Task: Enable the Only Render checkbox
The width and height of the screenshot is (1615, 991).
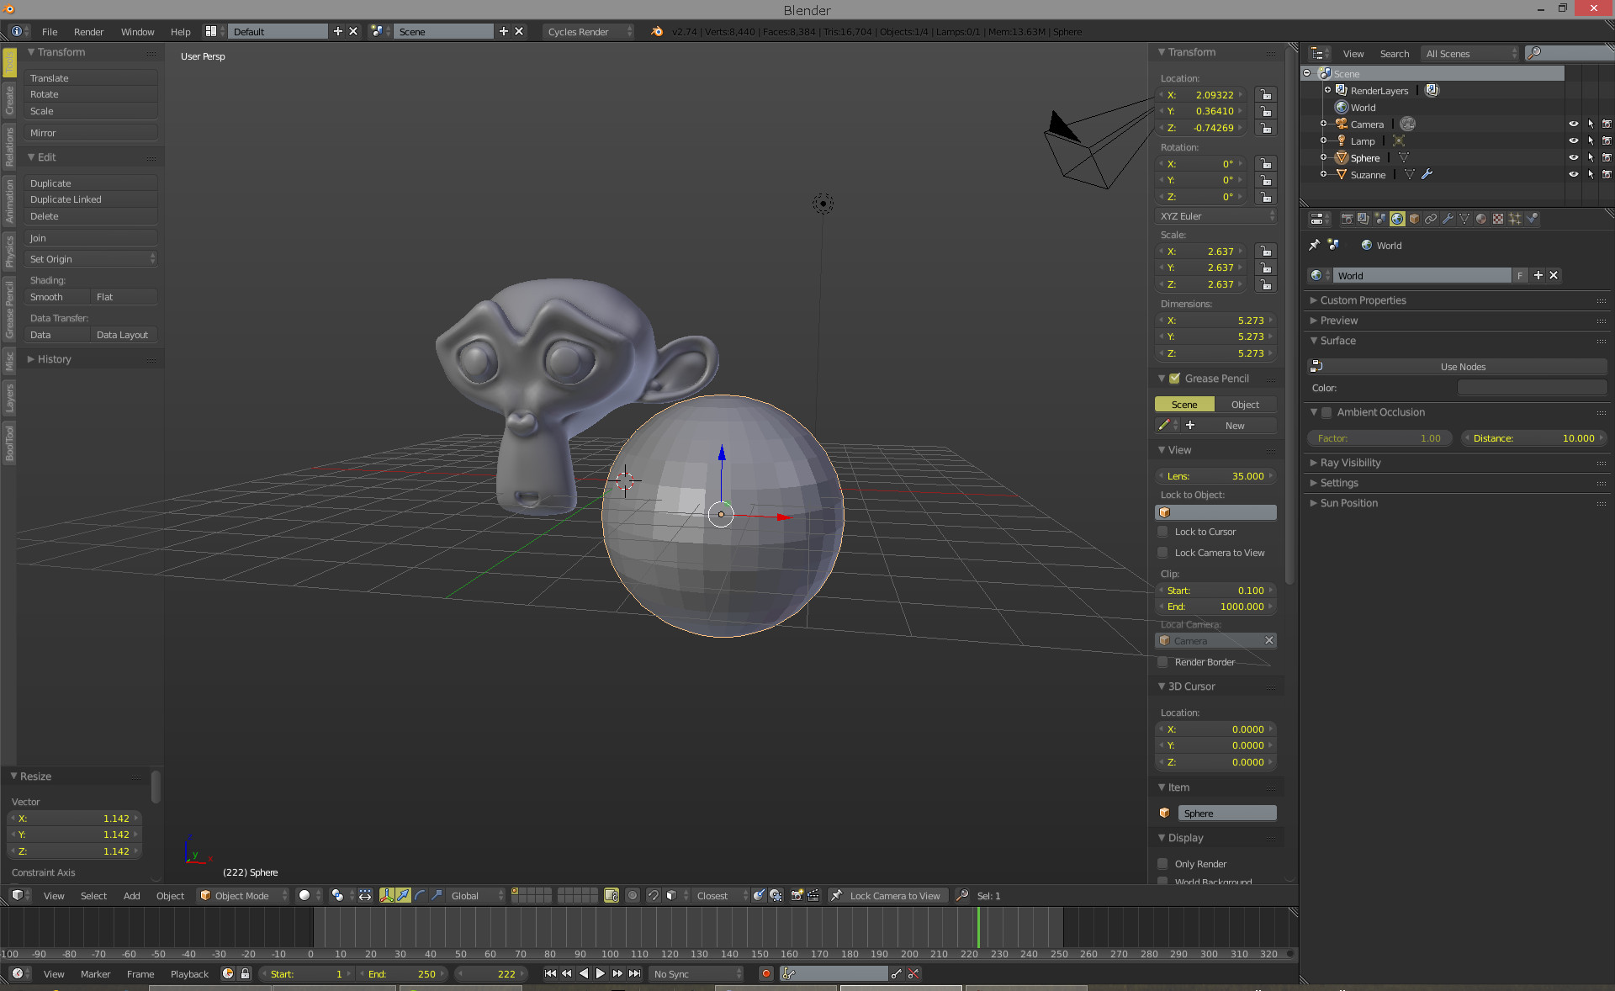Action: [1162, 864]
